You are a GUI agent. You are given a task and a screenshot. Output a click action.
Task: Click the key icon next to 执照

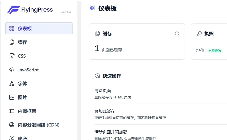tap(199, 34)
